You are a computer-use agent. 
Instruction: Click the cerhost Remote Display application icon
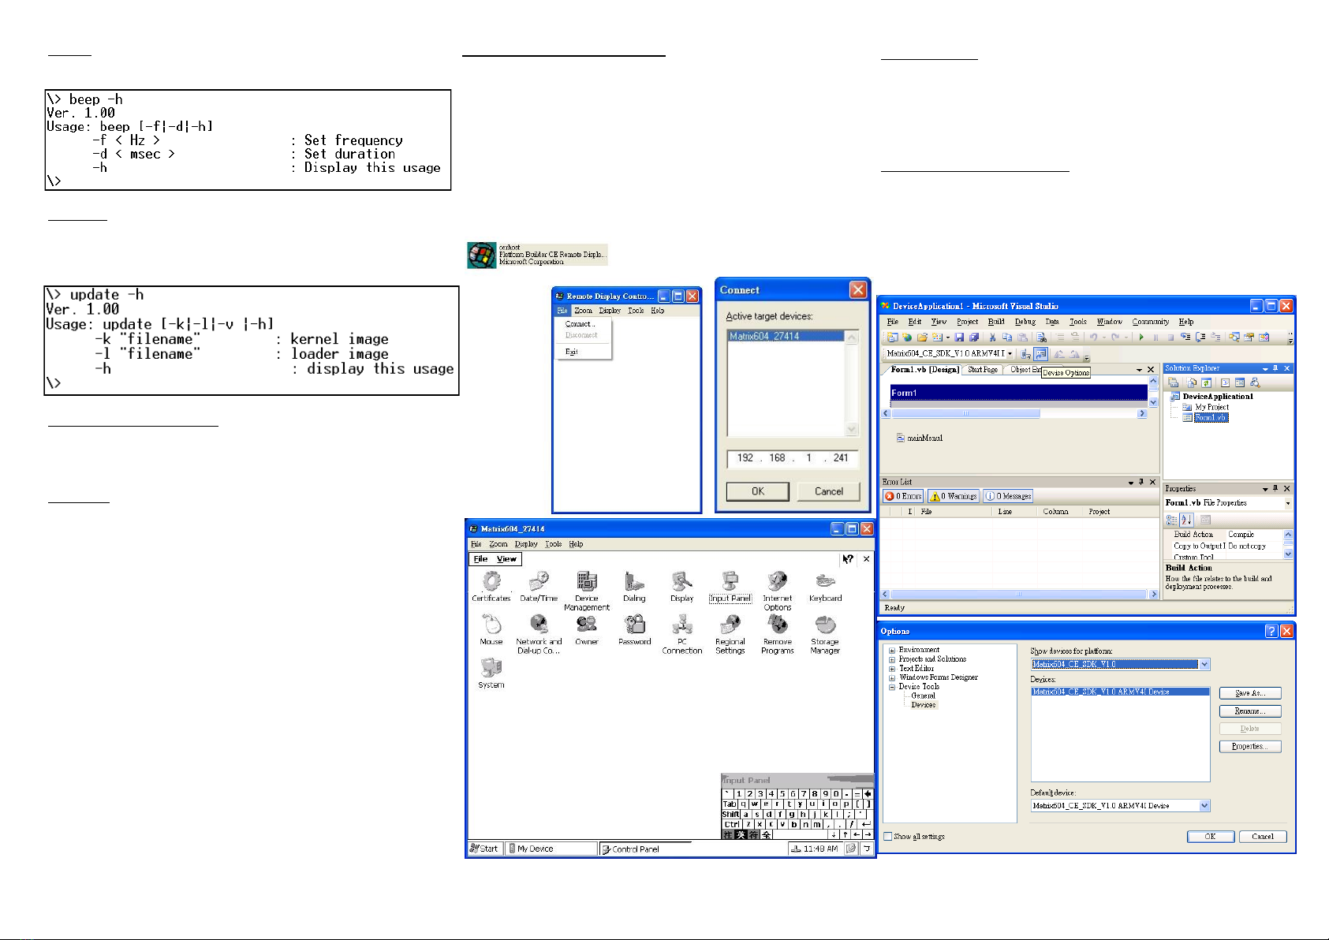tap(482, 255)
